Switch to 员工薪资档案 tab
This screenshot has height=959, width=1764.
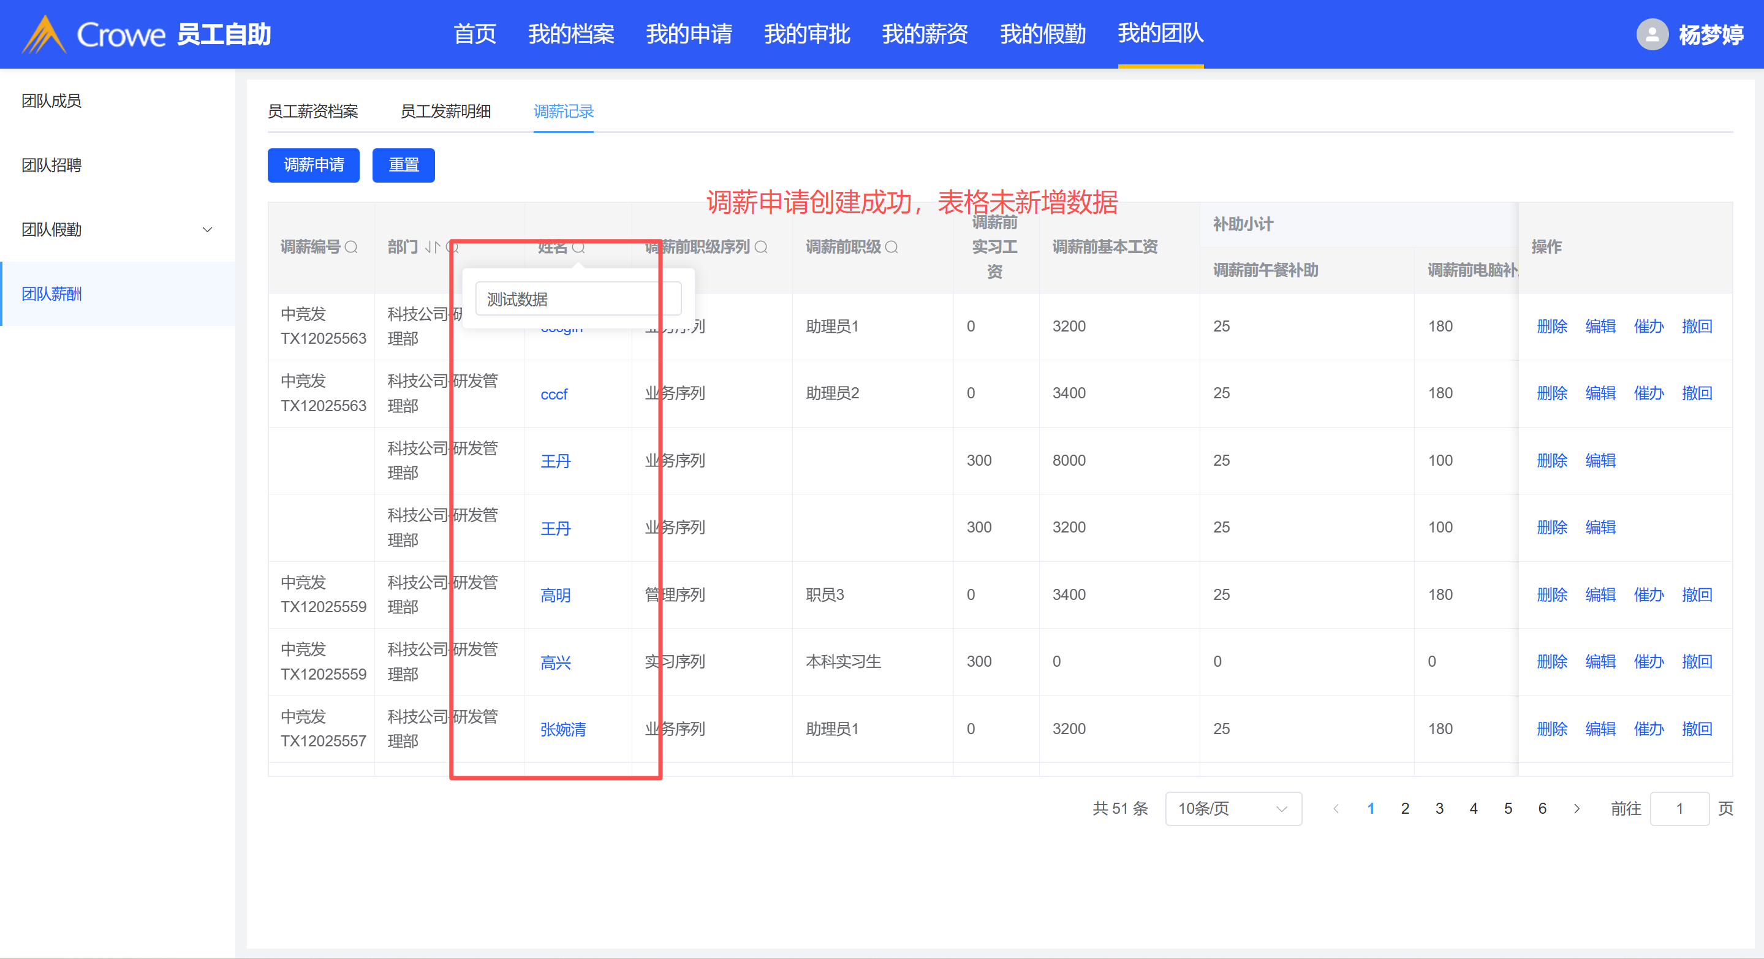click(x=312, y=111)
